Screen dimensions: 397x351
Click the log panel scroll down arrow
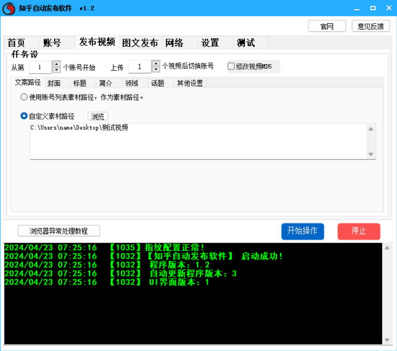(x=387, y=340)
